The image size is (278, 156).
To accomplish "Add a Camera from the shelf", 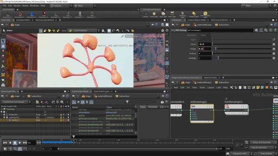I will pyautogui.click(x=146, y=14).
